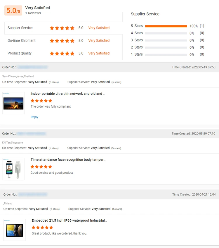This screenshot has width=219, height=248.
Task: Click the 4 Stars rating bar
Action: click(166, 33)
